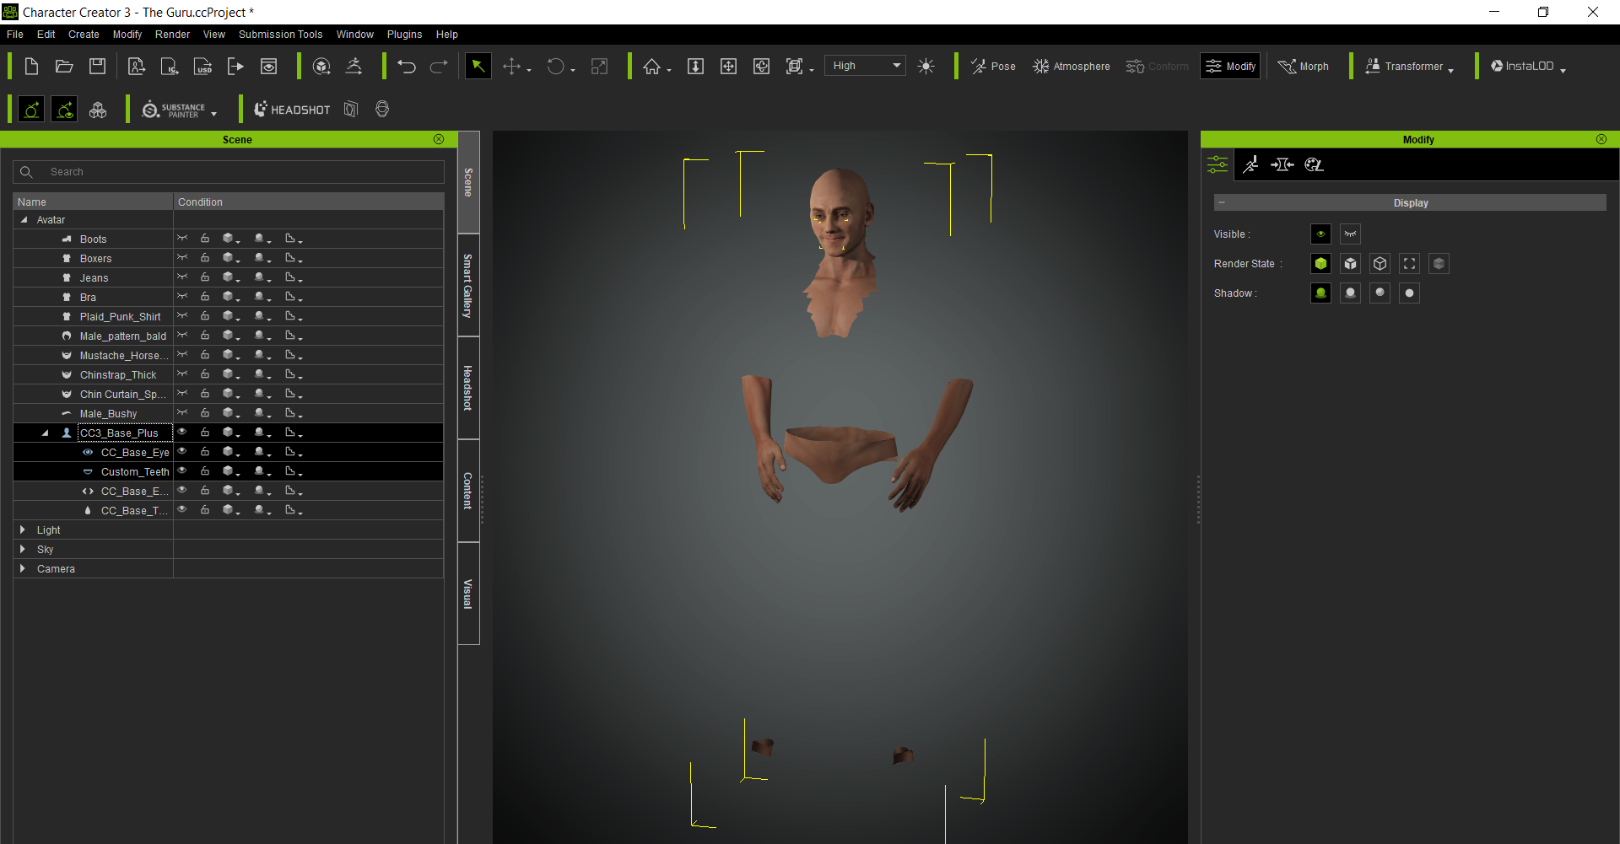
Task: Click the Visual side tab
Action: click(468, 594)
